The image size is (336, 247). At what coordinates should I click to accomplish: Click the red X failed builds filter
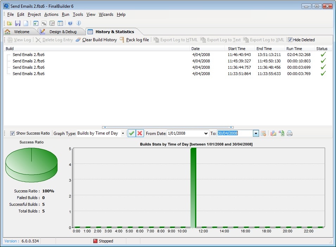tap(140, 133)
